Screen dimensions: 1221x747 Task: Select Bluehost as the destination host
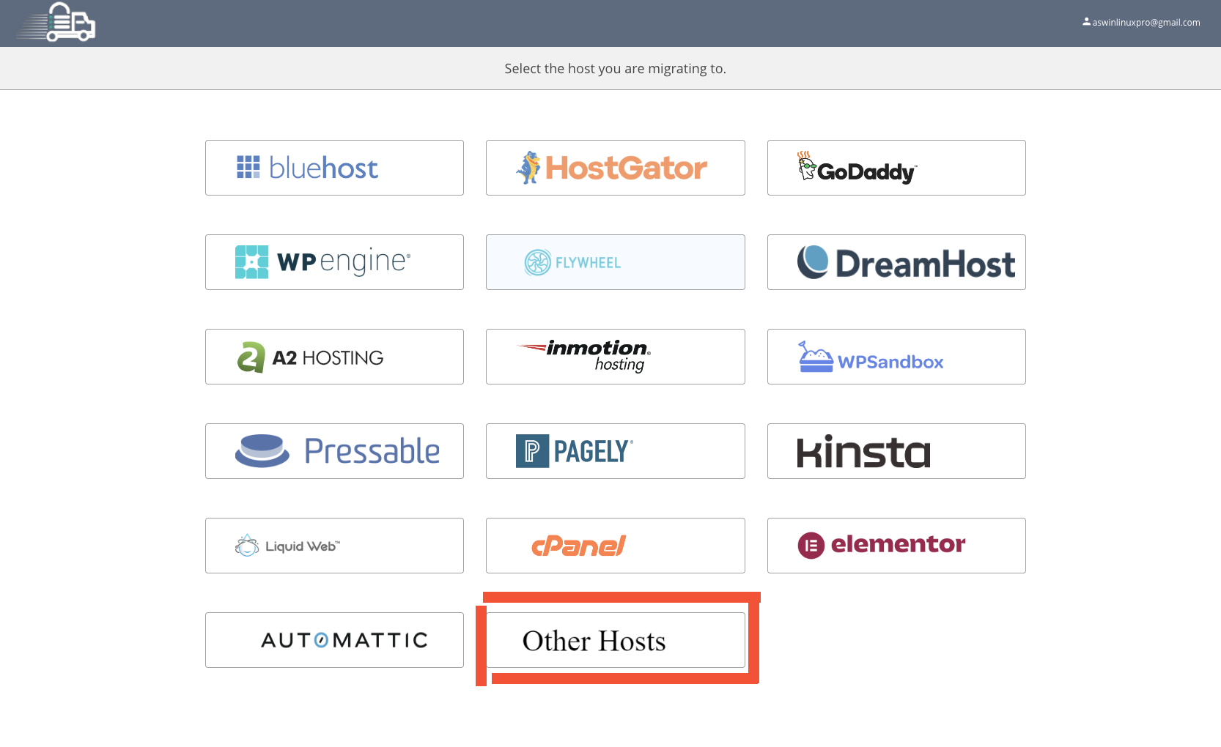(x=334, y=168)
